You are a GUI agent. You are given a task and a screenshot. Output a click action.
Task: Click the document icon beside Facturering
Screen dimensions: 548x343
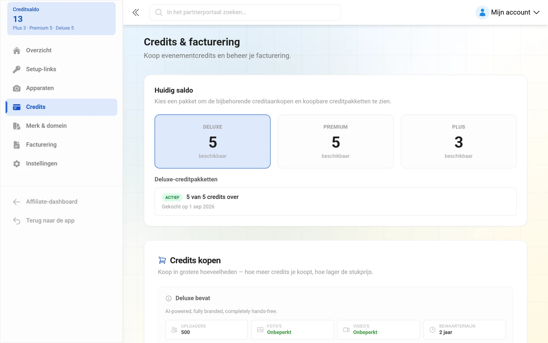[x=17, y=145]
